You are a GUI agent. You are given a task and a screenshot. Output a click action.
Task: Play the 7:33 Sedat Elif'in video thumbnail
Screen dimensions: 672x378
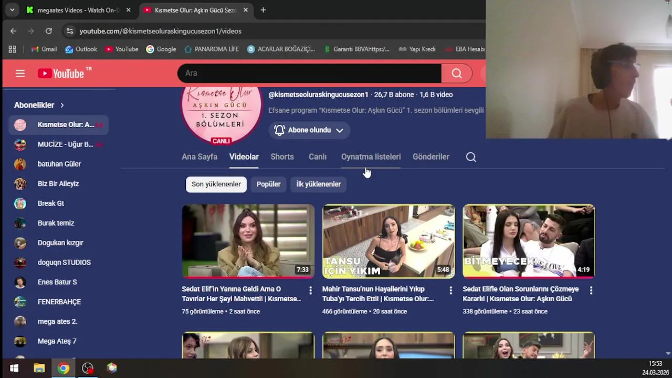[248, 241]
